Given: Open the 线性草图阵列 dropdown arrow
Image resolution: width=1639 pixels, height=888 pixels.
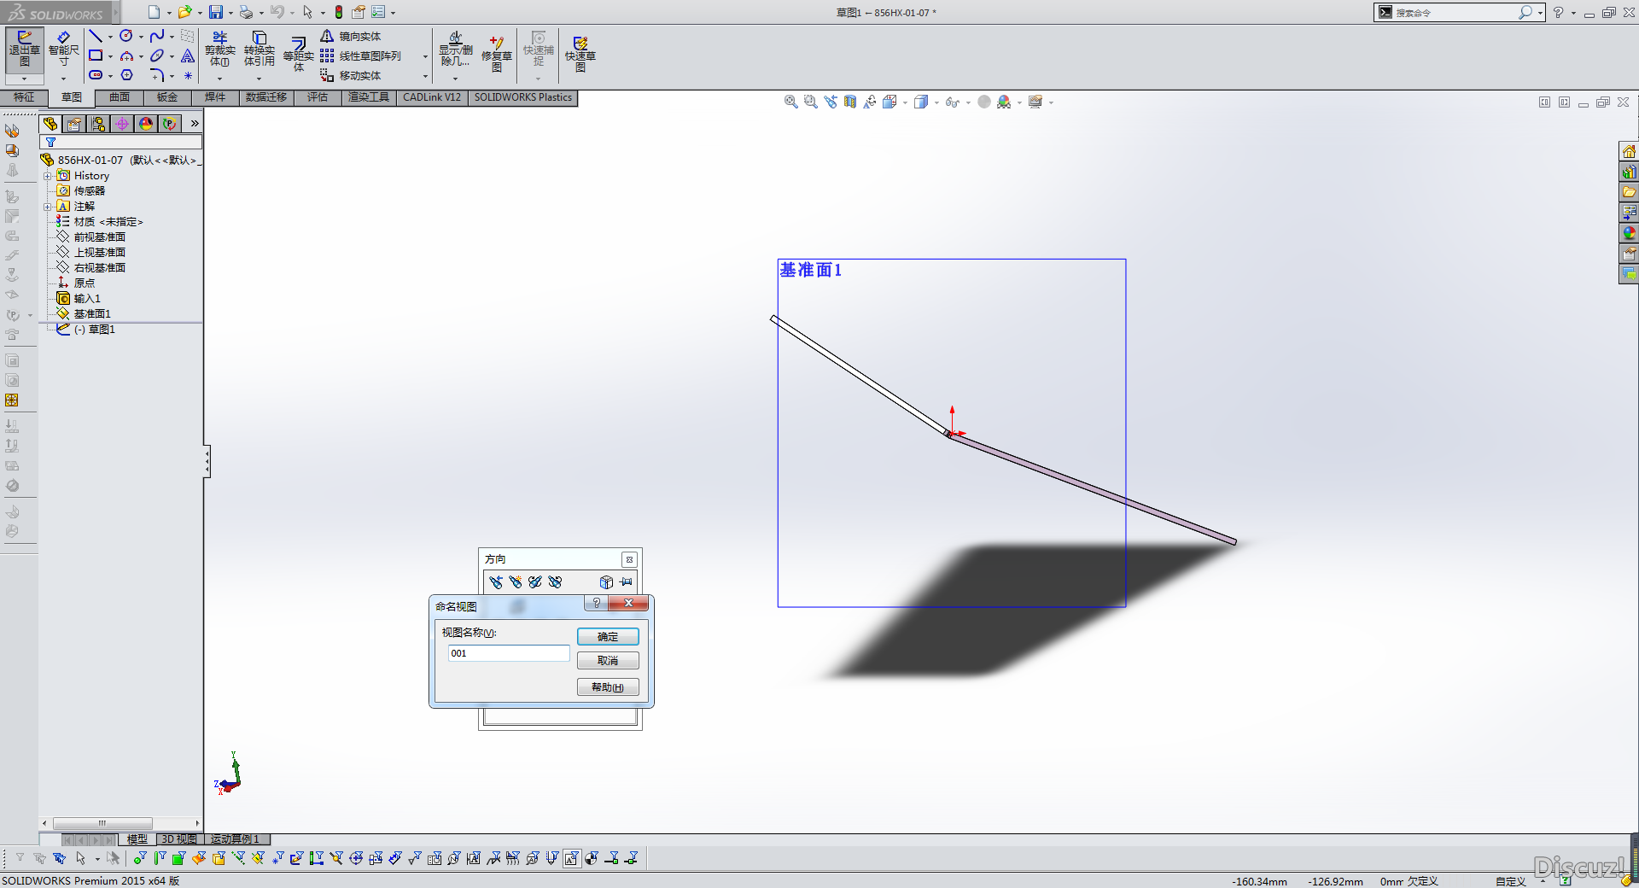Looking at the screenshot, I should 425,56.
